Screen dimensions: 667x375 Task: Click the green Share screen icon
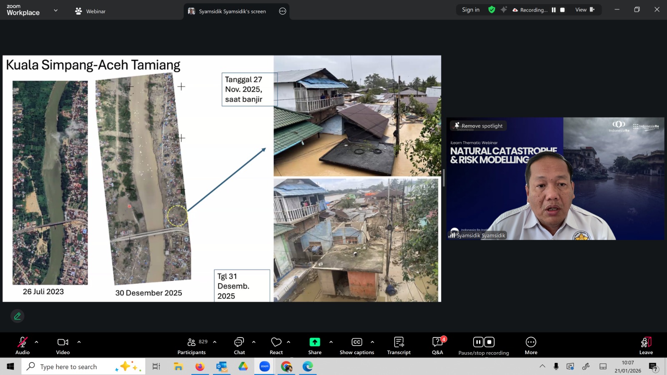pos(315,342)
